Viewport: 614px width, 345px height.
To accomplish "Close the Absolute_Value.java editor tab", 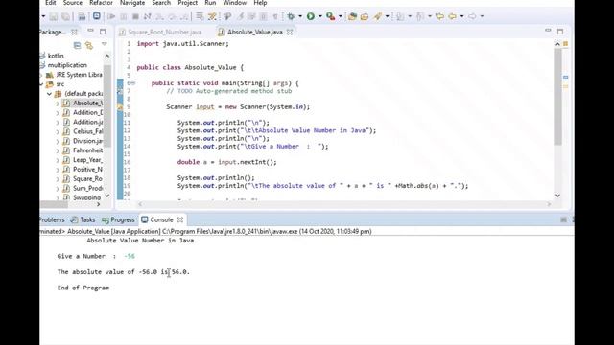I will coord(290,32).
